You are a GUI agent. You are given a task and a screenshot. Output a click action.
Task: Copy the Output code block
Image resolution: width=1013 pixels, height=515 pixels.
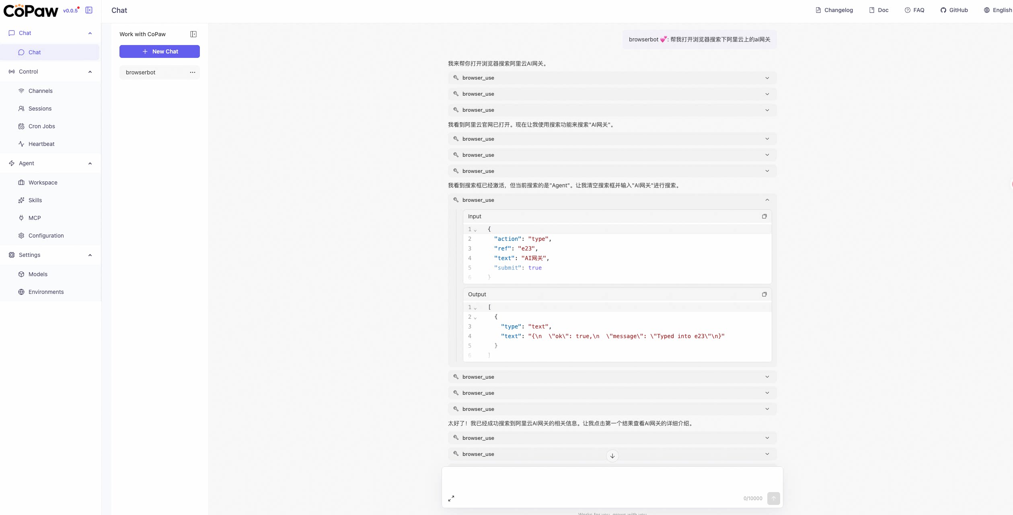click(764, 294)
